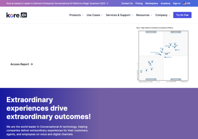Click the Kore.ai logo

[x=17, y=15]
